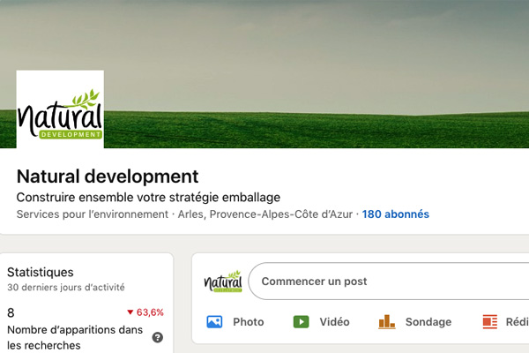Image resolution: width=529 pixels, height=353 pixels.
Task: Click the 63,6% decrease value
Action: click(150, 312)
